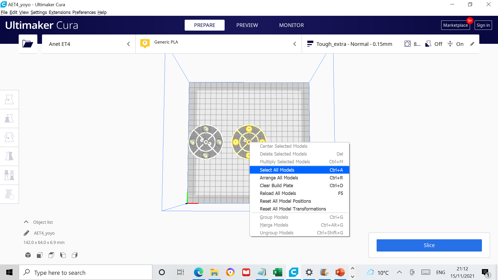The height and width of the screenshot is (280, 498).
Task: Open file using folder icon
Action: [28, 44]
